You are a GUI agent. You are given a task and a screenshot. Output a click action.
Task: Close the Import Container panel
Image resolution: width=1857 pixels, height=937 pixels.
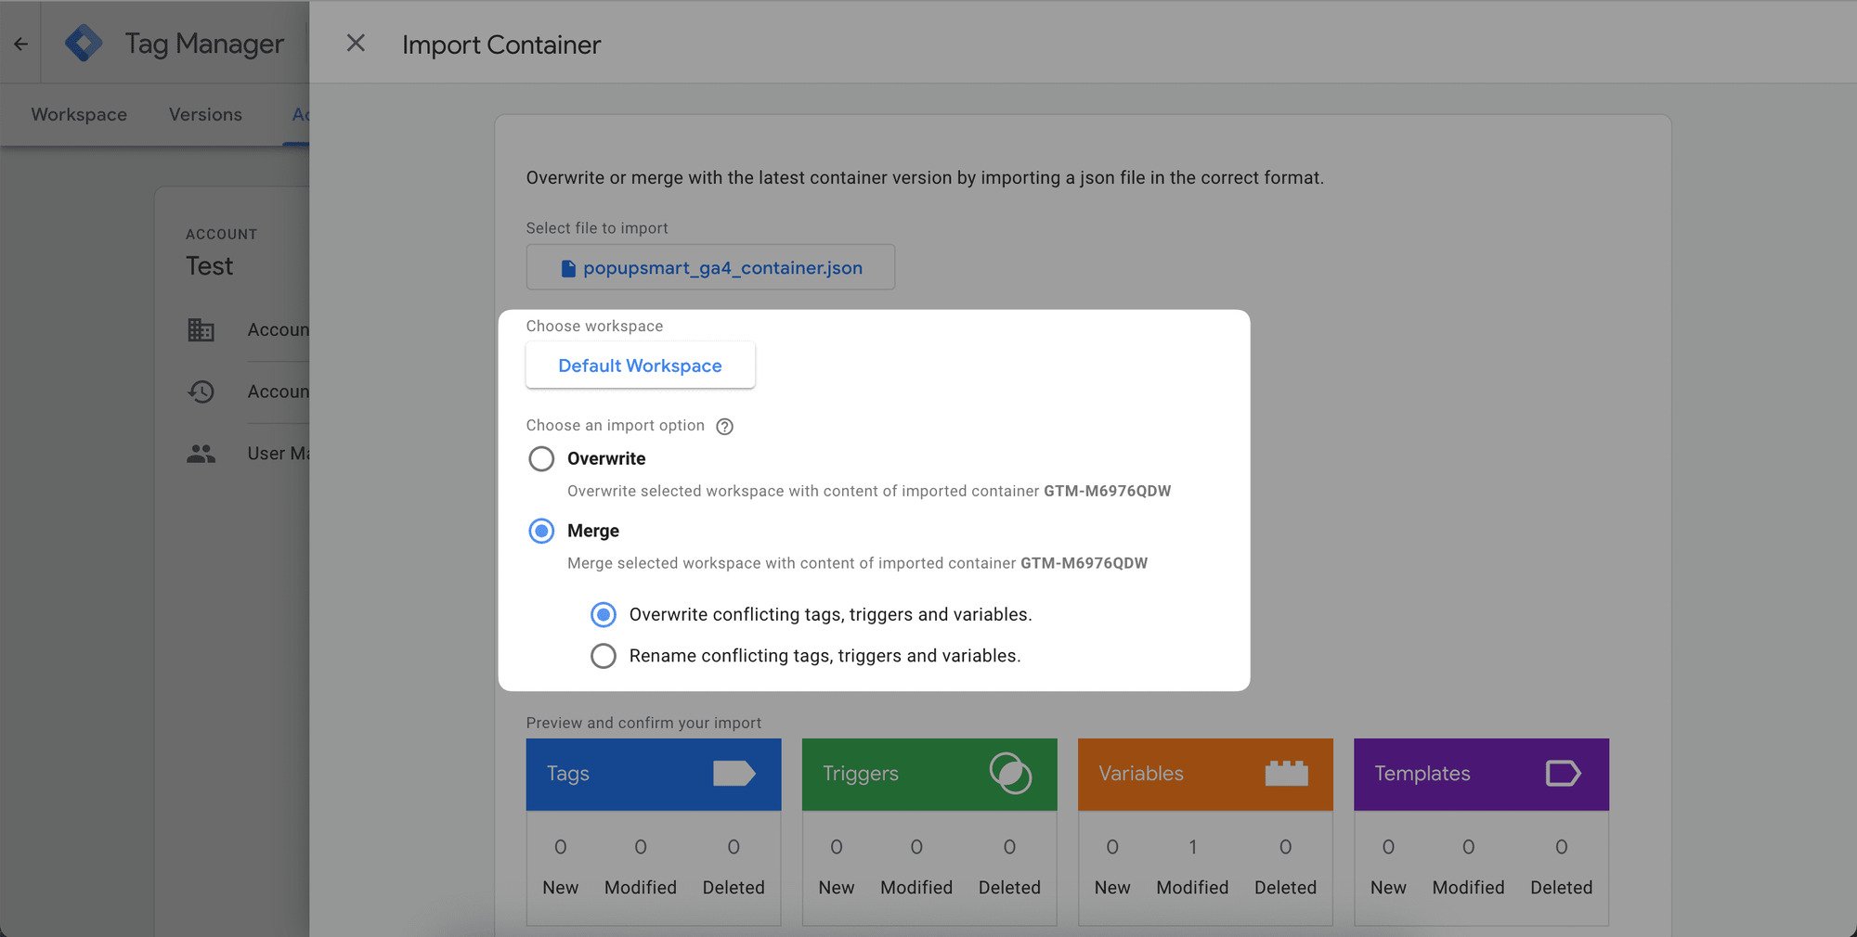click(356, 44)
